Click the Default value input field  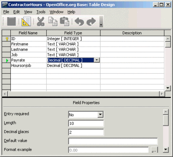(113, 141)
